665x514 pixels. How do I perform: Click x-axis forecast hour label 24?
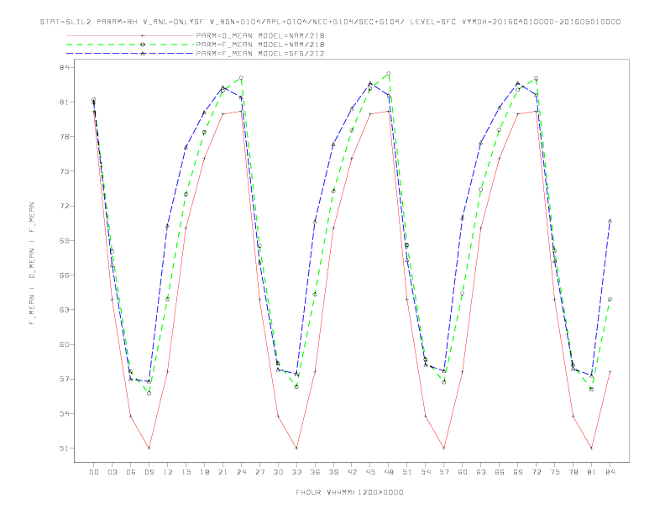(241, 472)
